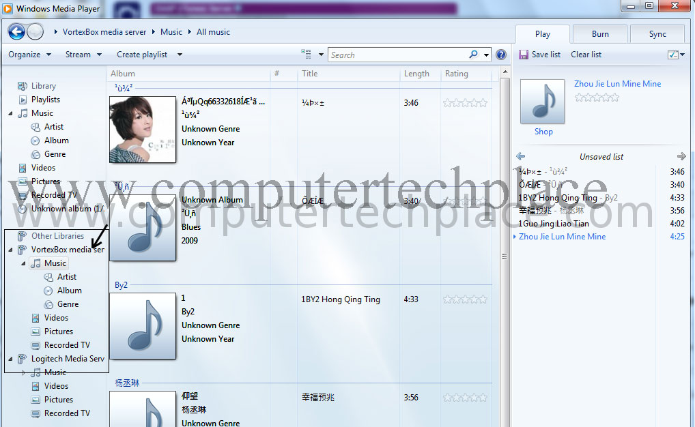The height and width of the screenshot is (427, 695).
Task: Click the previous list left arrow
Action: pyautogui.click(x=521, y=156)
